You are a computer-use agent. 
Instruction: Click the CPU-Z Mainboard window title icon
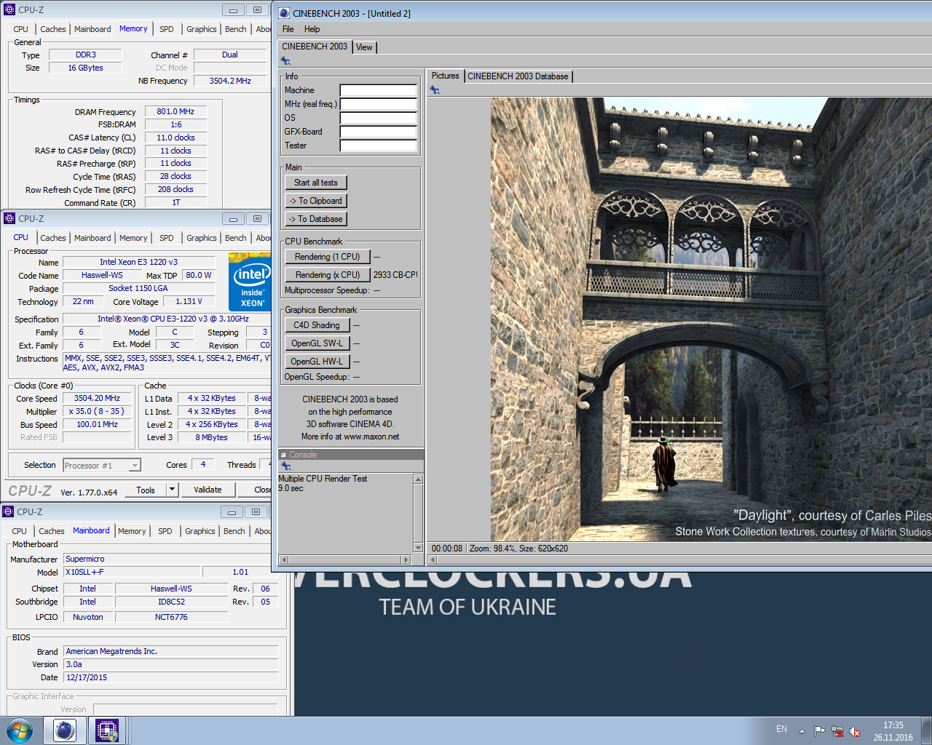[8, 511]
